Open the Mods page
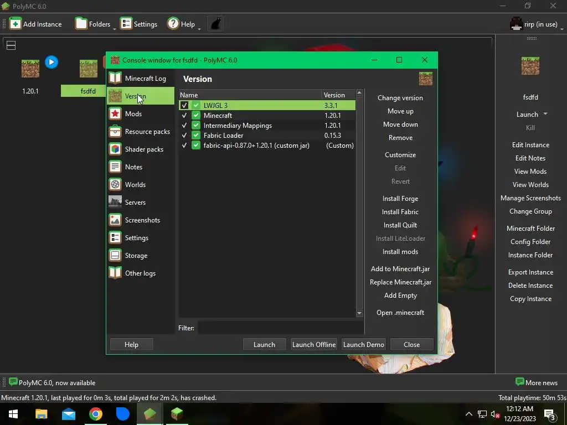 [x=141, y=114]
